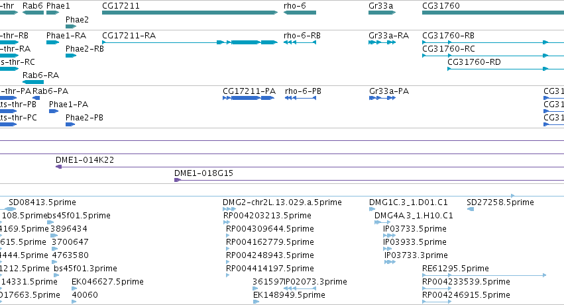564x305 pixels.
Task: Open EST IP03733.5prime
Action: (389, 236)
